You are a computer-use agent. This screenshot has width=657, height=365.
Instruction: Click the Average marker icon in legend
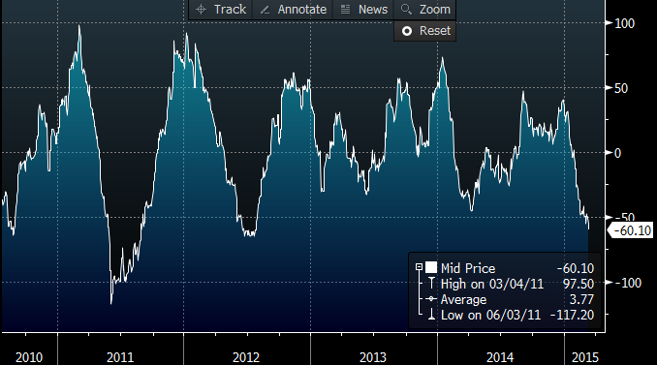coord(431,299)
